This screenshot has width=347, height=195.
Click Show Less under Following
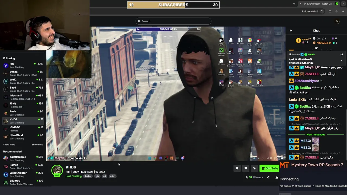(37, 145)
